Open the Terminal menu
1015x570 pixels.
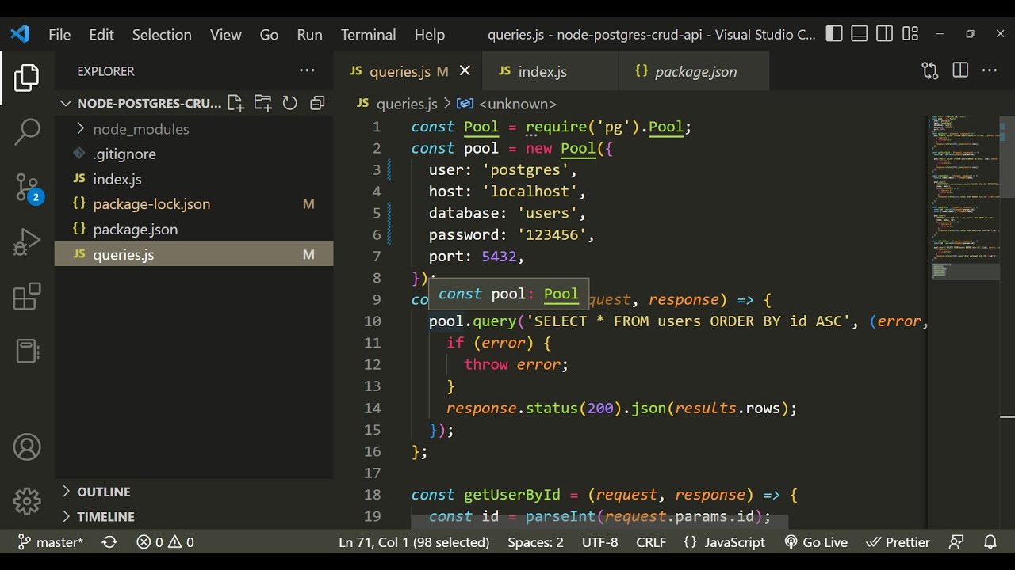pos(368,35)
